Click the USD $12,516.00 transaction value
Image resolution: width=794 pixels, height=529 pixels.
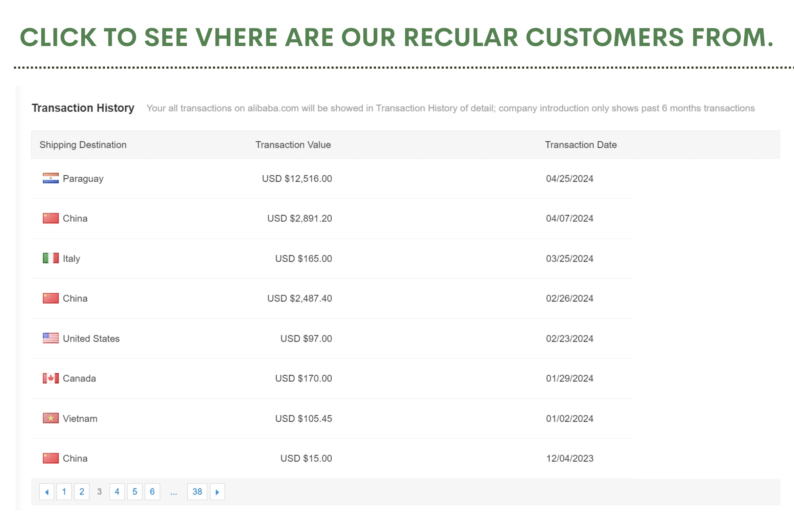pyautogui.click(x=297, y=178)
